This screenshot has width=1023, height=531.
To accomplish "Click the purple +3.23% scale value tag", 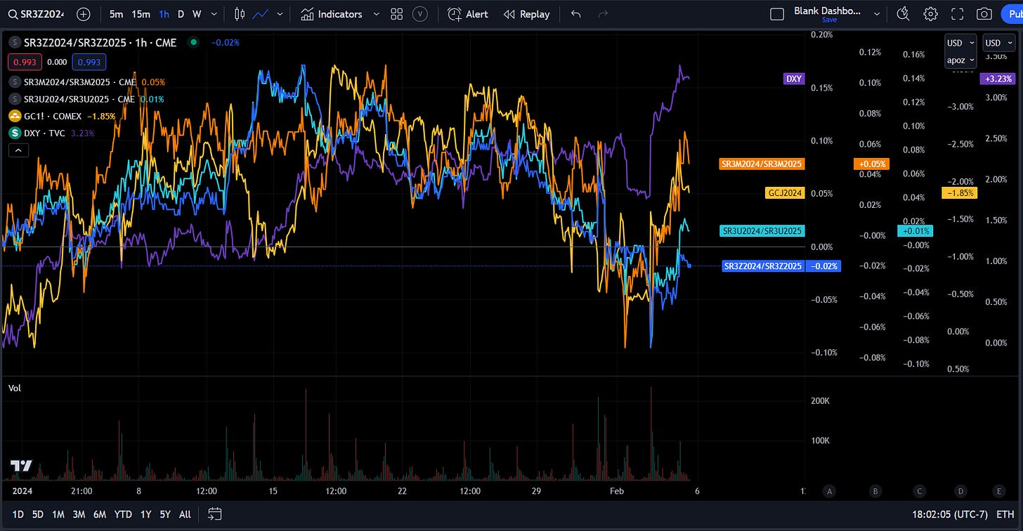I will 998,79.
